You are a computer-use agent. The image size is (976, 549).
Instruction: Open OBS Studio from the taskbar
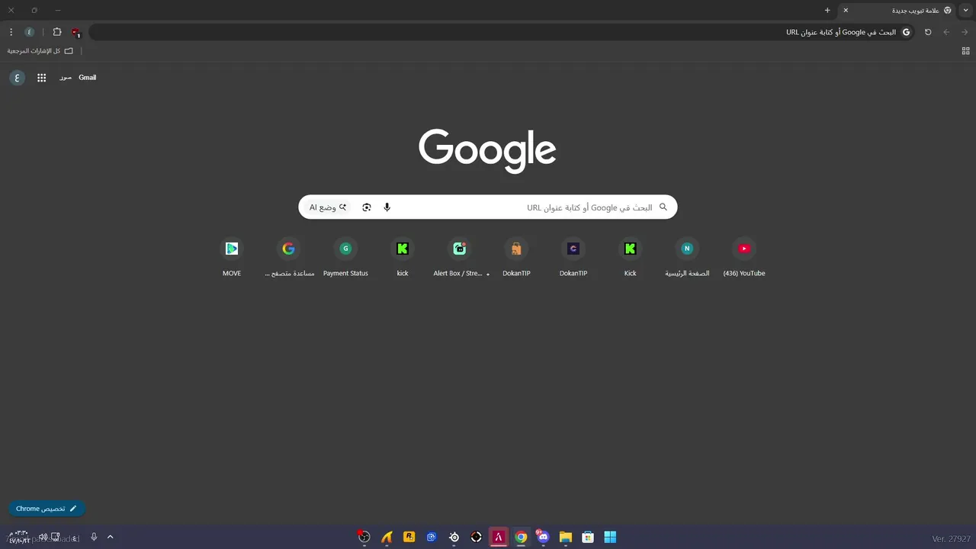point(364,537)
